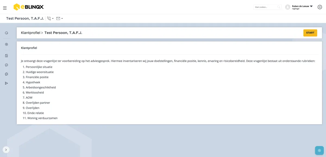Click the 'Huidige woonsituatie' list item
The height and width of the screenshot is (157, 326).
[40, 72]
